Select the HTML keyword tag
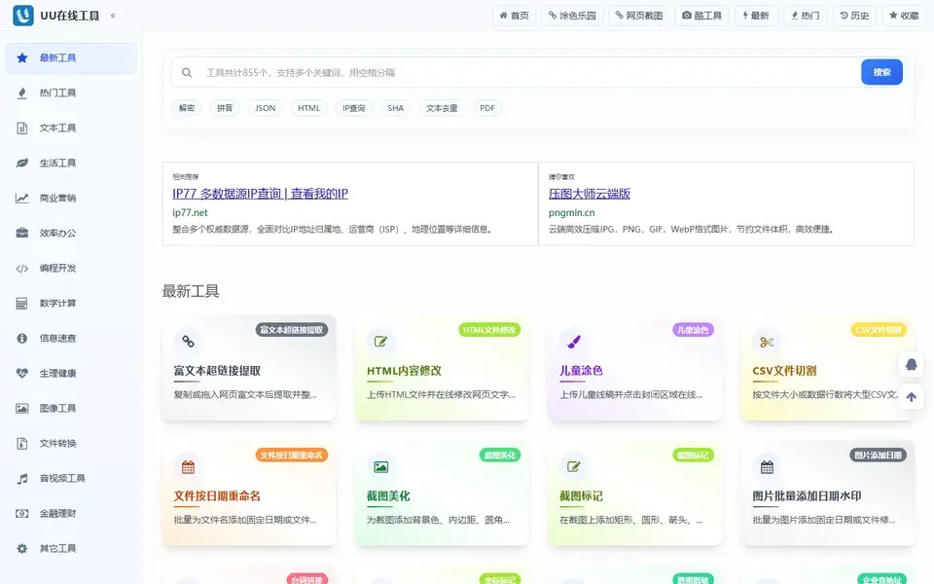 (x=309, y=108)
